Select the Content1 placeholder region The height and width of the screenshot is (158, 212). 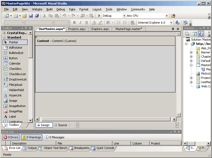pos(105,69)
